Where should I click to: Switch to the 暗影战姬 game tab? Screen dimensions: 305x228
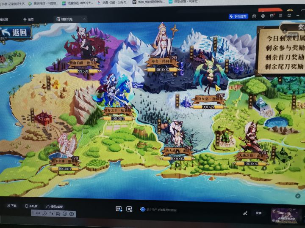coord(67,19)
